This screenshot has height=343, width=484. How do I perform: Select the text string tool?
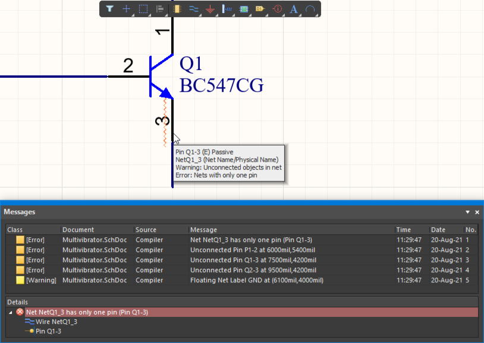(x=294, y=9)
